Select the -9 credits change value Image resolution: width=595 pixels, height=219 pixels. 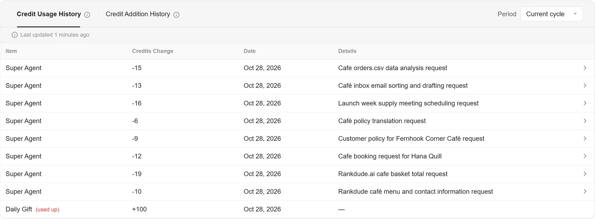point(135,139)
